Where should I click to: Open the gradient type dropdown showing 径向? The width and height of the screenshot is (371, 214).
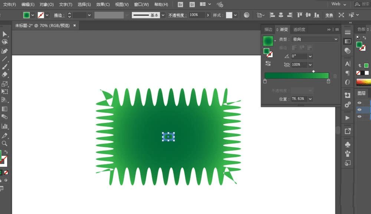[315, 39]
